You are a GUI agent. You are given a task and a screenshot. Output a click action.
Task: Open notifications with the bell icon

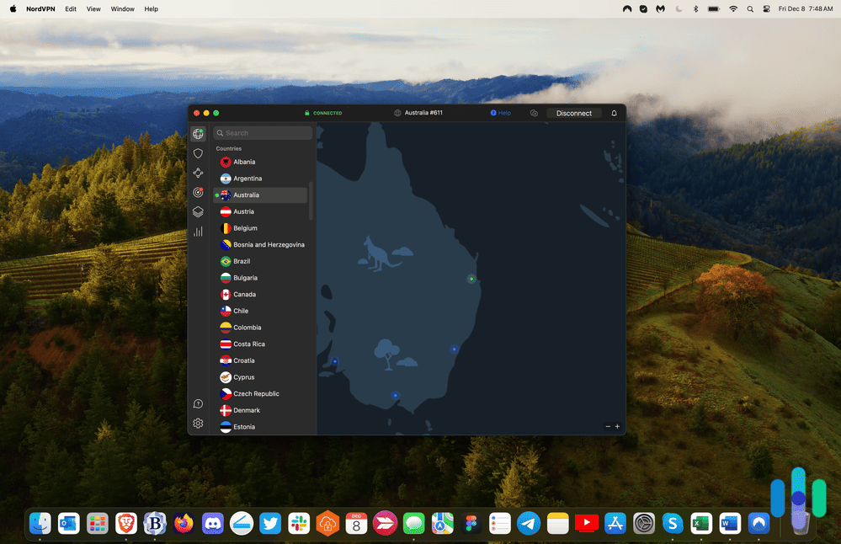point(614,112)
